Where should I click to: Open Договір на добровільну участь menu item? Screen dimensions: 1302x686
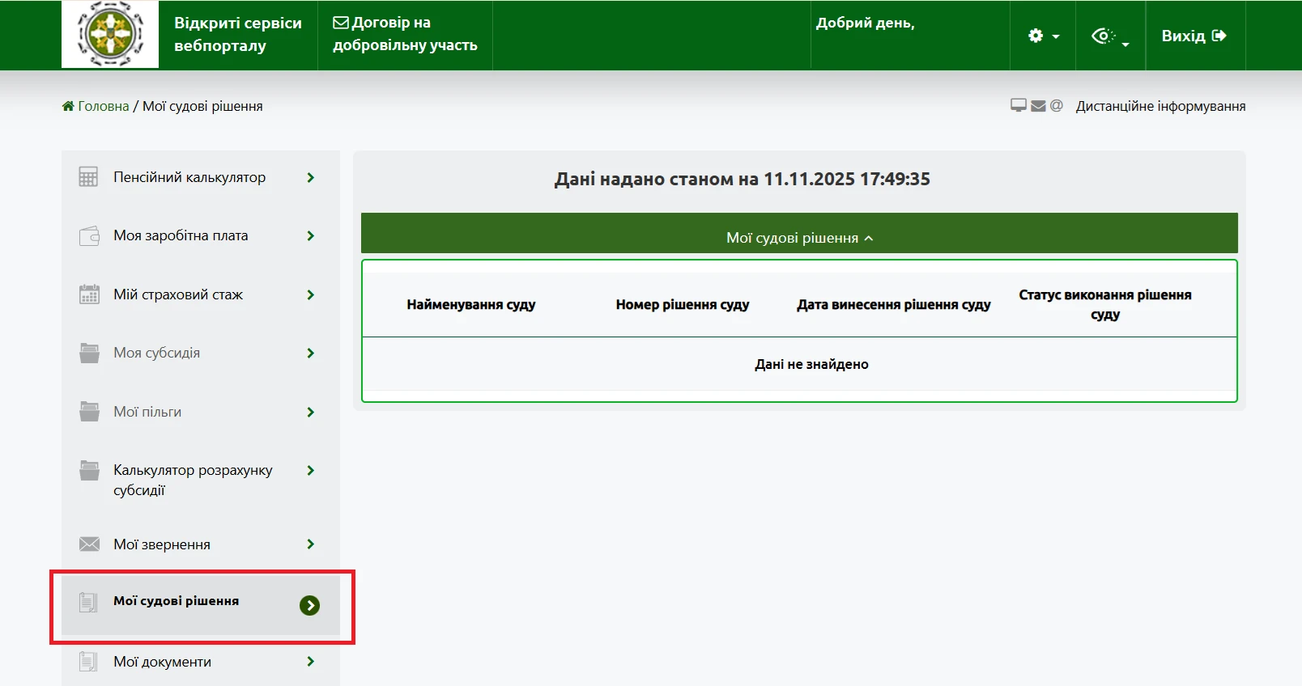[405, 35]
